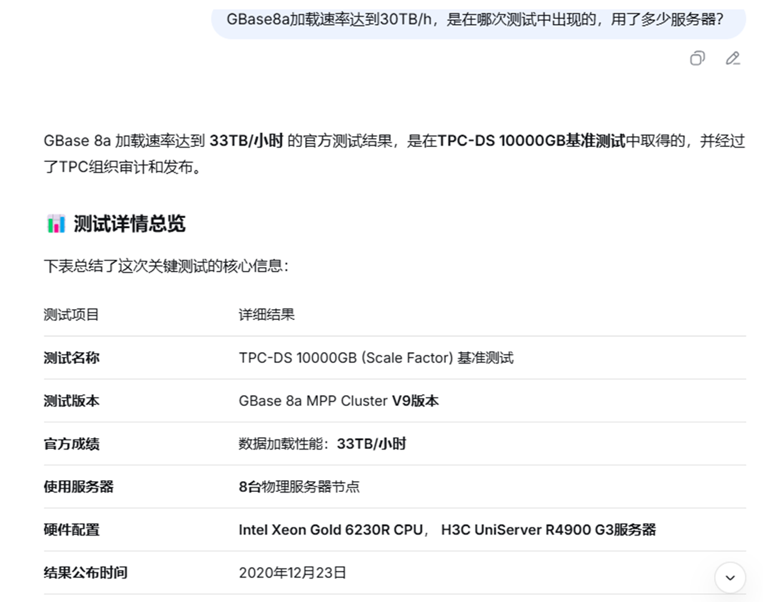Click the sentence 下表总结了这次关键测试的核心信息
Viewport: 763px width, 602px height.
click(166, 266)
